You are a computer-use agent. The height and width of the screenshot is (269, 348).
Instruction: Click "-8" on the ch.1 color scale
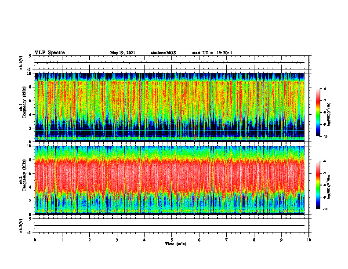pos(324,113)
